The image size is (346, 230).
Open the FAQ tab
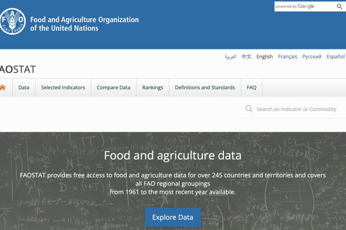click(251, 88)
